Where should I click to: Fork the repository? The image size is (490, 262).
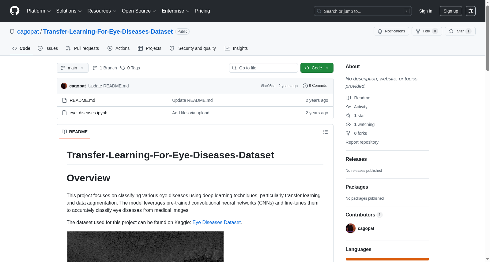pos(427,31)
